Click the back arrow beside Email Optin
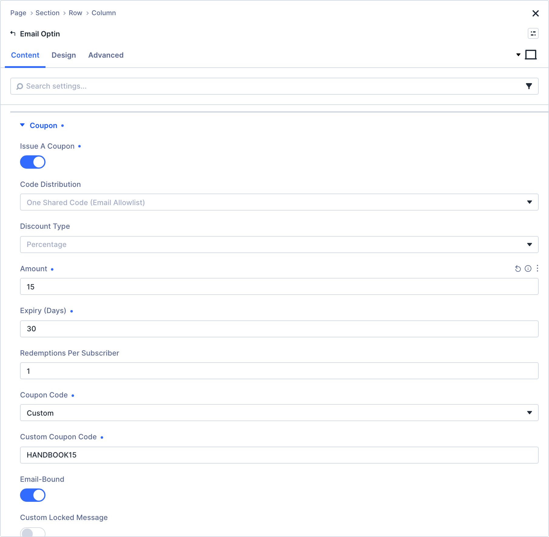549x537 pixels. pos(13,33)
